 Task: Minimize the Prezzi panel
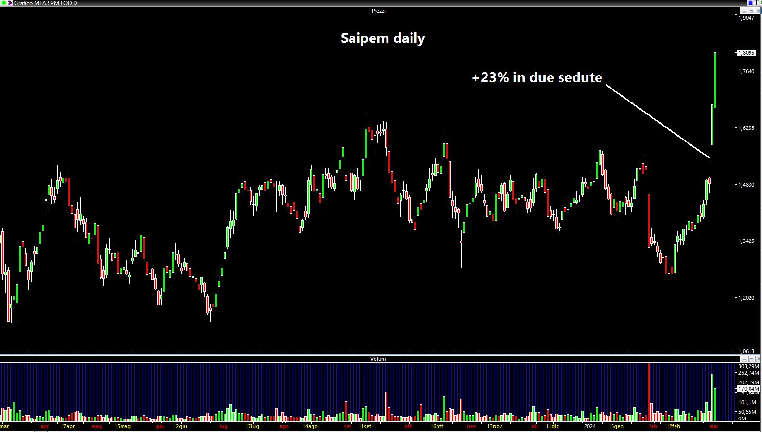tap(744, 11)
